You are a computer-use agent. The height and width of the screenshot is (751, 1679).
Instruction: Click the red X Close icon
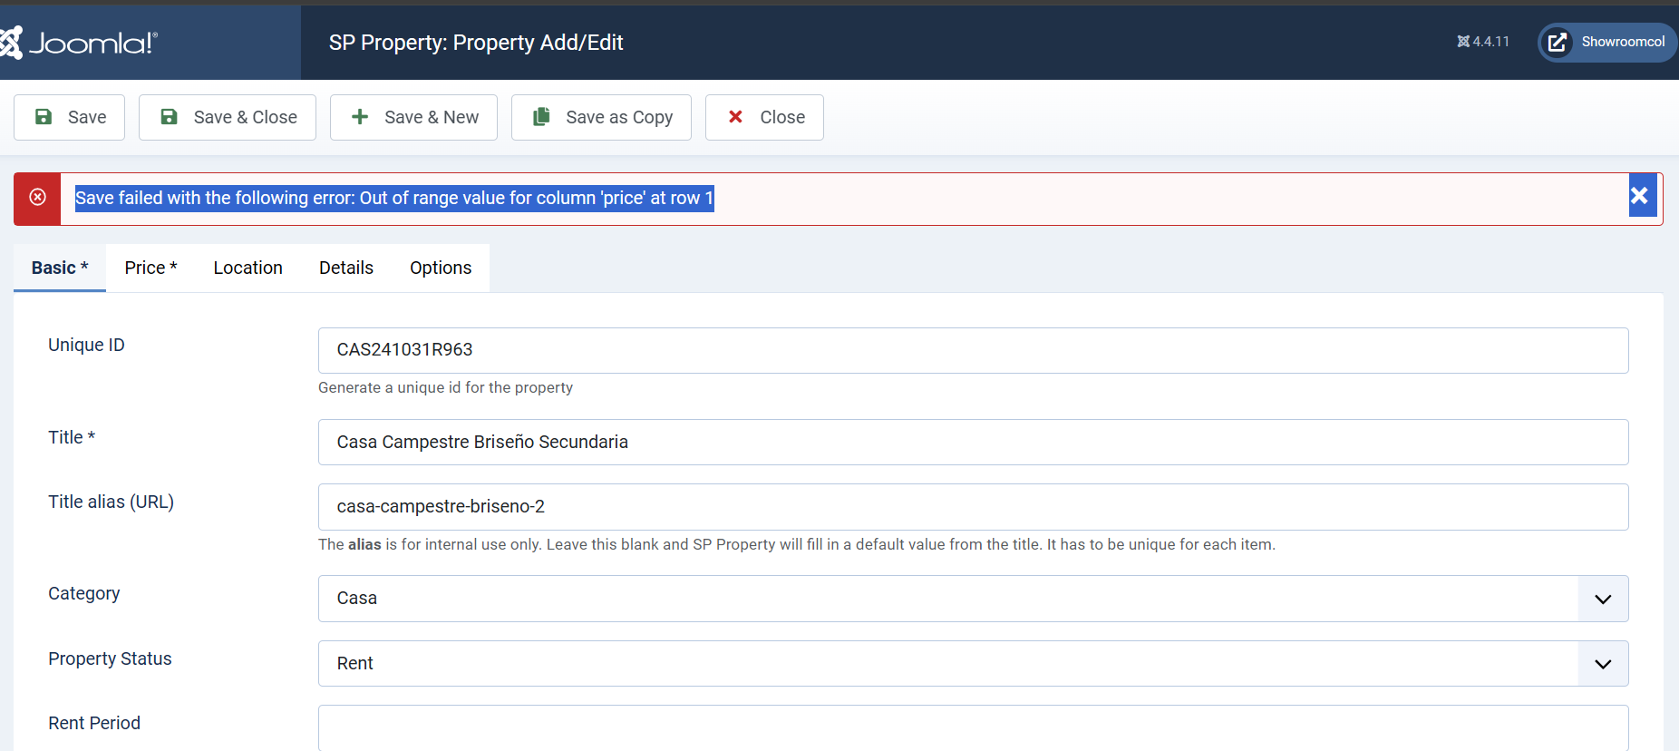[735, 117]
